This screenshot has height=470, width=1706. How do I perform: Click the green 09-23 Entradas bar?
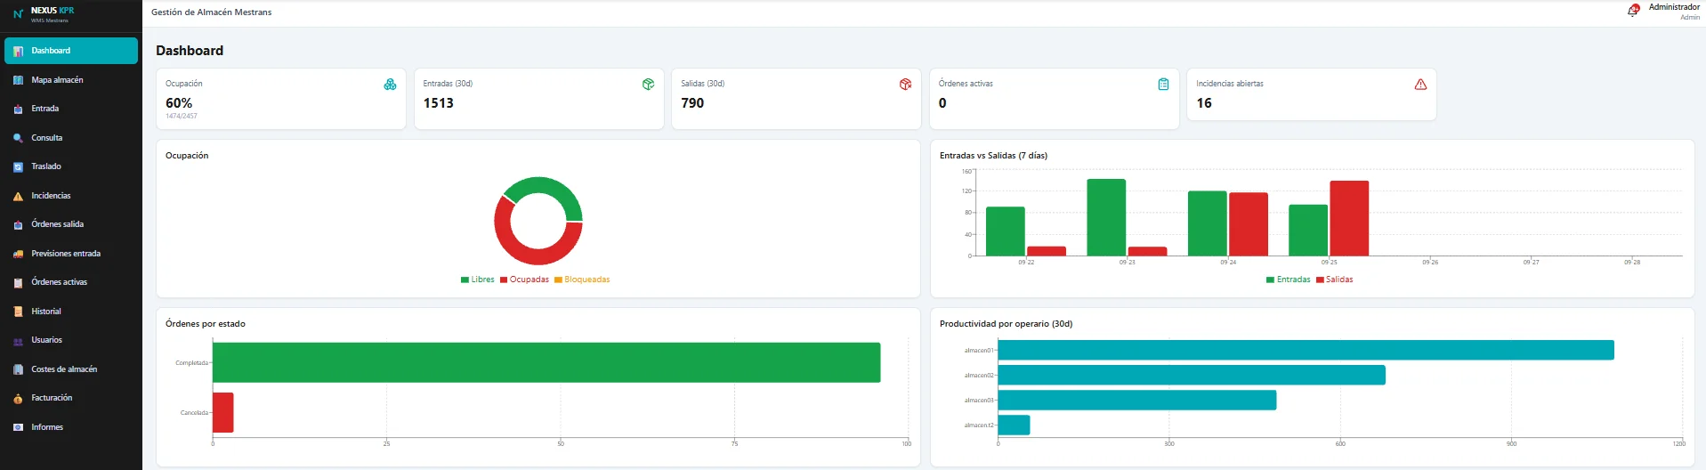pos(1106,217)
